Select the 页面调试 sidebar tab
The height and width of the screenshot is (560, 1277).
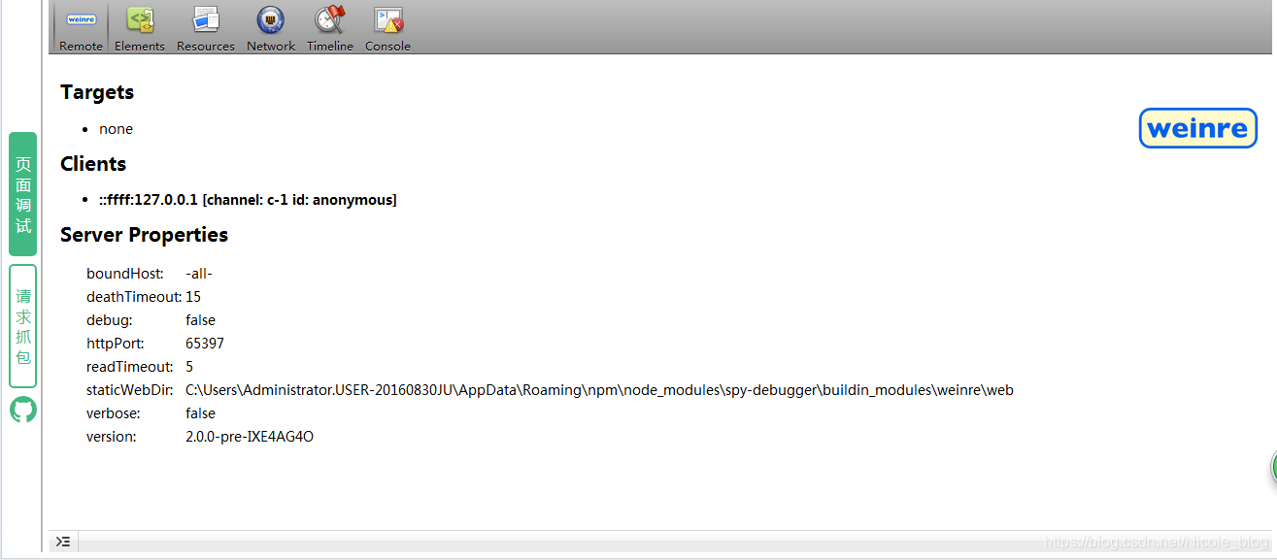click(x=23, y=194)
